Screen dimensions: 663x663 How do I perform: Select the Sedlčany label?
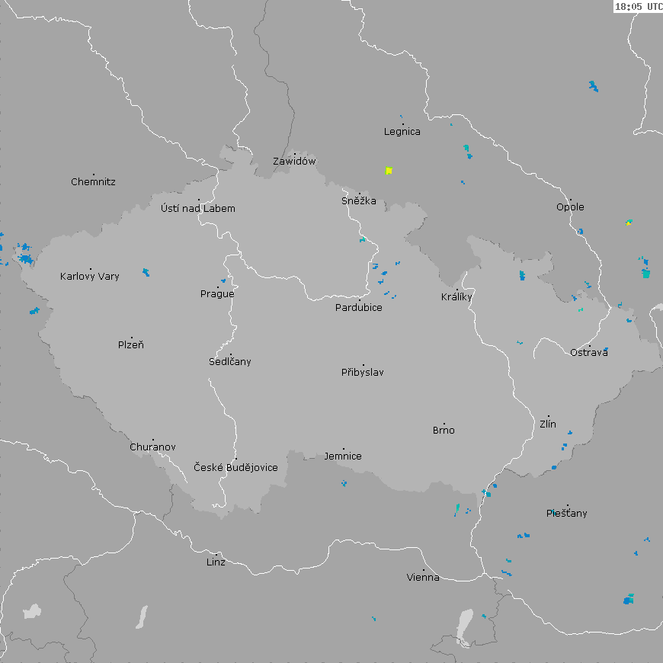click(x=230, y=361)
